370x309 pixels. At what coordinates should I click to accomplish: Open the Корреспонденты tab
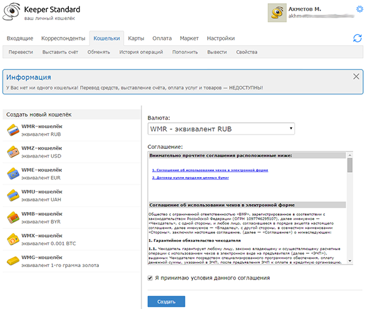click(x=63, y=38)
